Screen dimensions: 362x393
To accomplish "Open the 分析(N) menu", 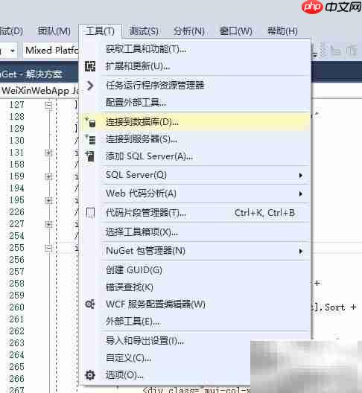I will [189, 31].
